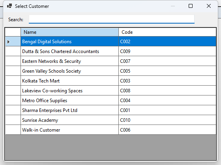Select Green Valley Schools Society
This screenshot has height=165, width=221.
point(69,71)
